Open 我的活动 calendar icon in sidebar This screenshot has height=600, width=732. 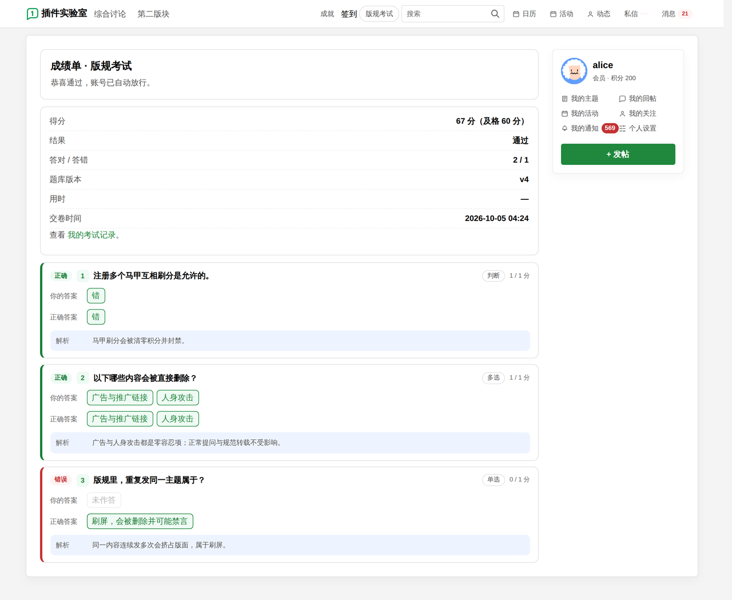tap(564, 114)
